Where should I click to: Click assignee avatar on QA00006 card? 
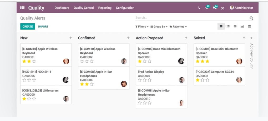pyautogui.click(x=239, y=61)
